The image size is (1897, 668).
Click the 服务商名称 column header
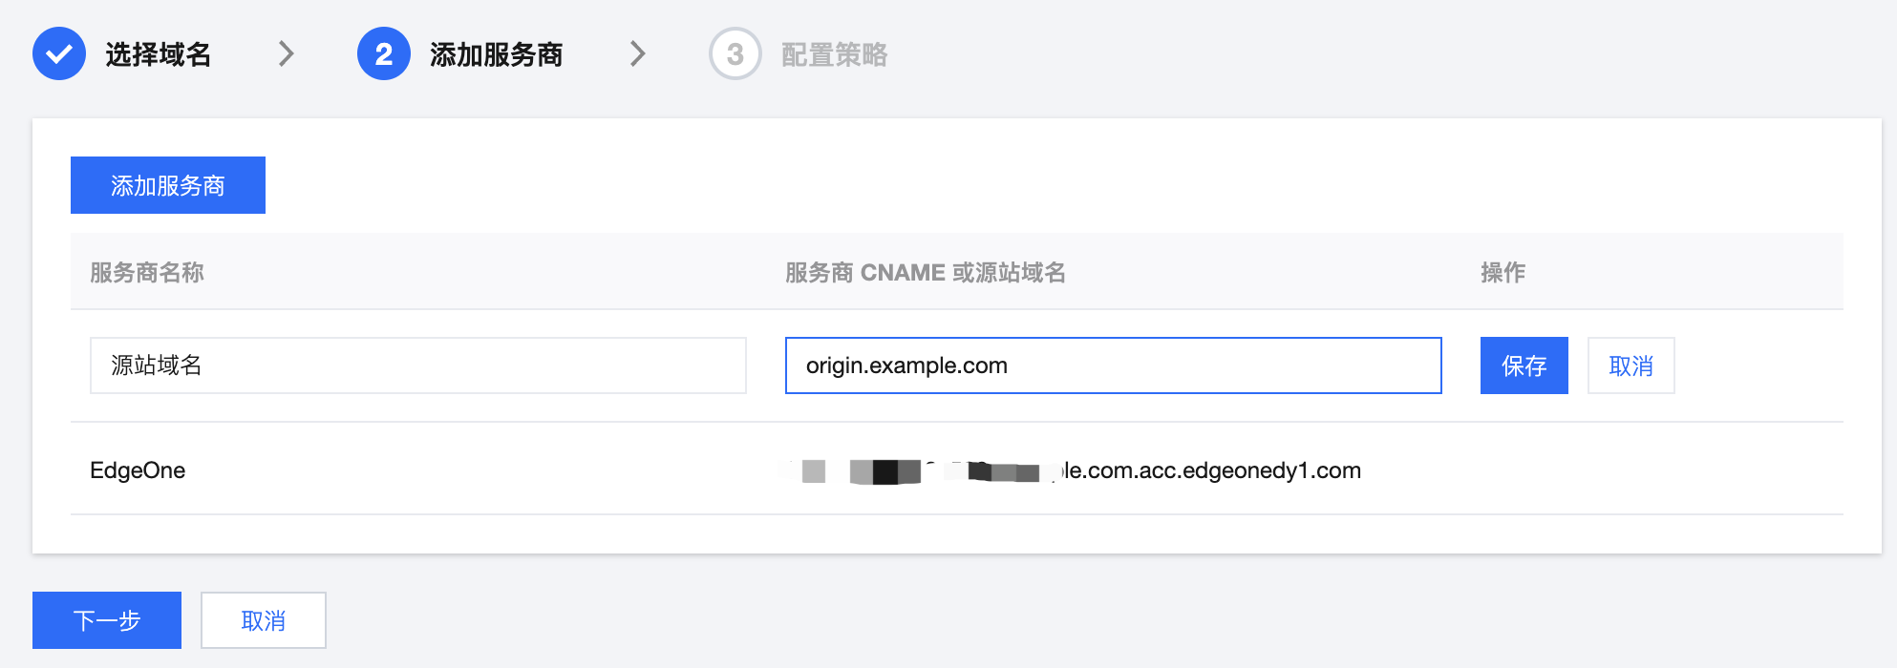pyautogui.click(x=147, y=273)
